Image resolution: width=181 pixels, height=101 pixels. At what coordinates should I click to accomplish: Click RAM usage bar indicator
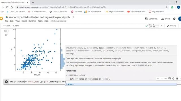[156, 25]
